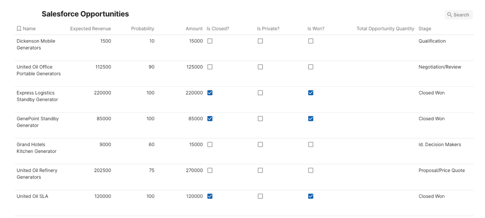The image size is (485, 218).
Task: Open United Oil Refinery Generators record
Action: 37,174
